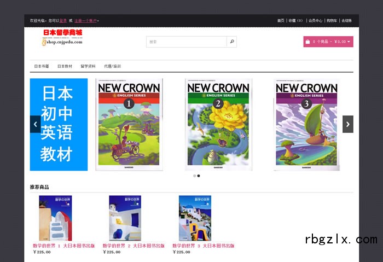Open the New Crown 3 book cover
383x262 pixels.
pyautogui.click(x=306, y=124)
